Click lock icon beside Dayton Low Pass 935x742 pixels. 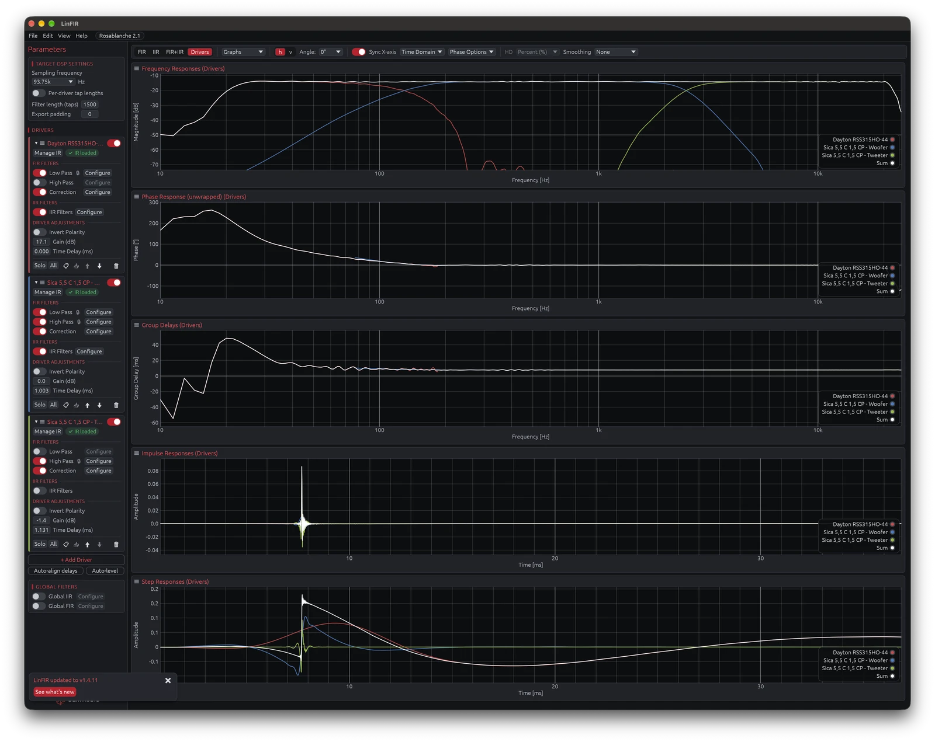pyautogui.click(x=78, y=173)
